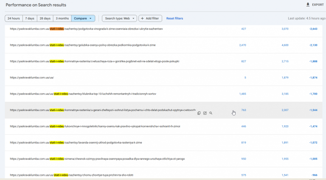Screen dimensions: 326x180
Task: Open the cvetuschaya-roza-v-gorshke page URL row
Action: click(163, 61)
